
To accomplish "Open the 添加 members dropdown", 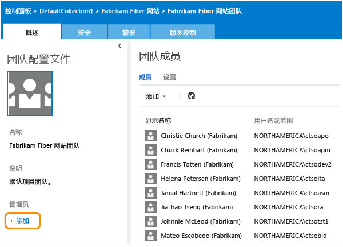I will [156, 96].
